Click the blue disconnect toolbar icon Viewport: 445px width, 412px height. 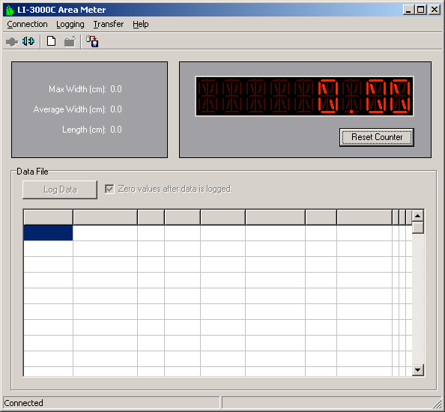[x=28, y=41]
